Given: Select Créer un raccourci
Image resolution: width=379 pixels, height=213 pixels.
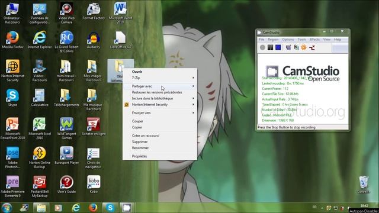Looking at the screenshot, I should pos(160,135).
